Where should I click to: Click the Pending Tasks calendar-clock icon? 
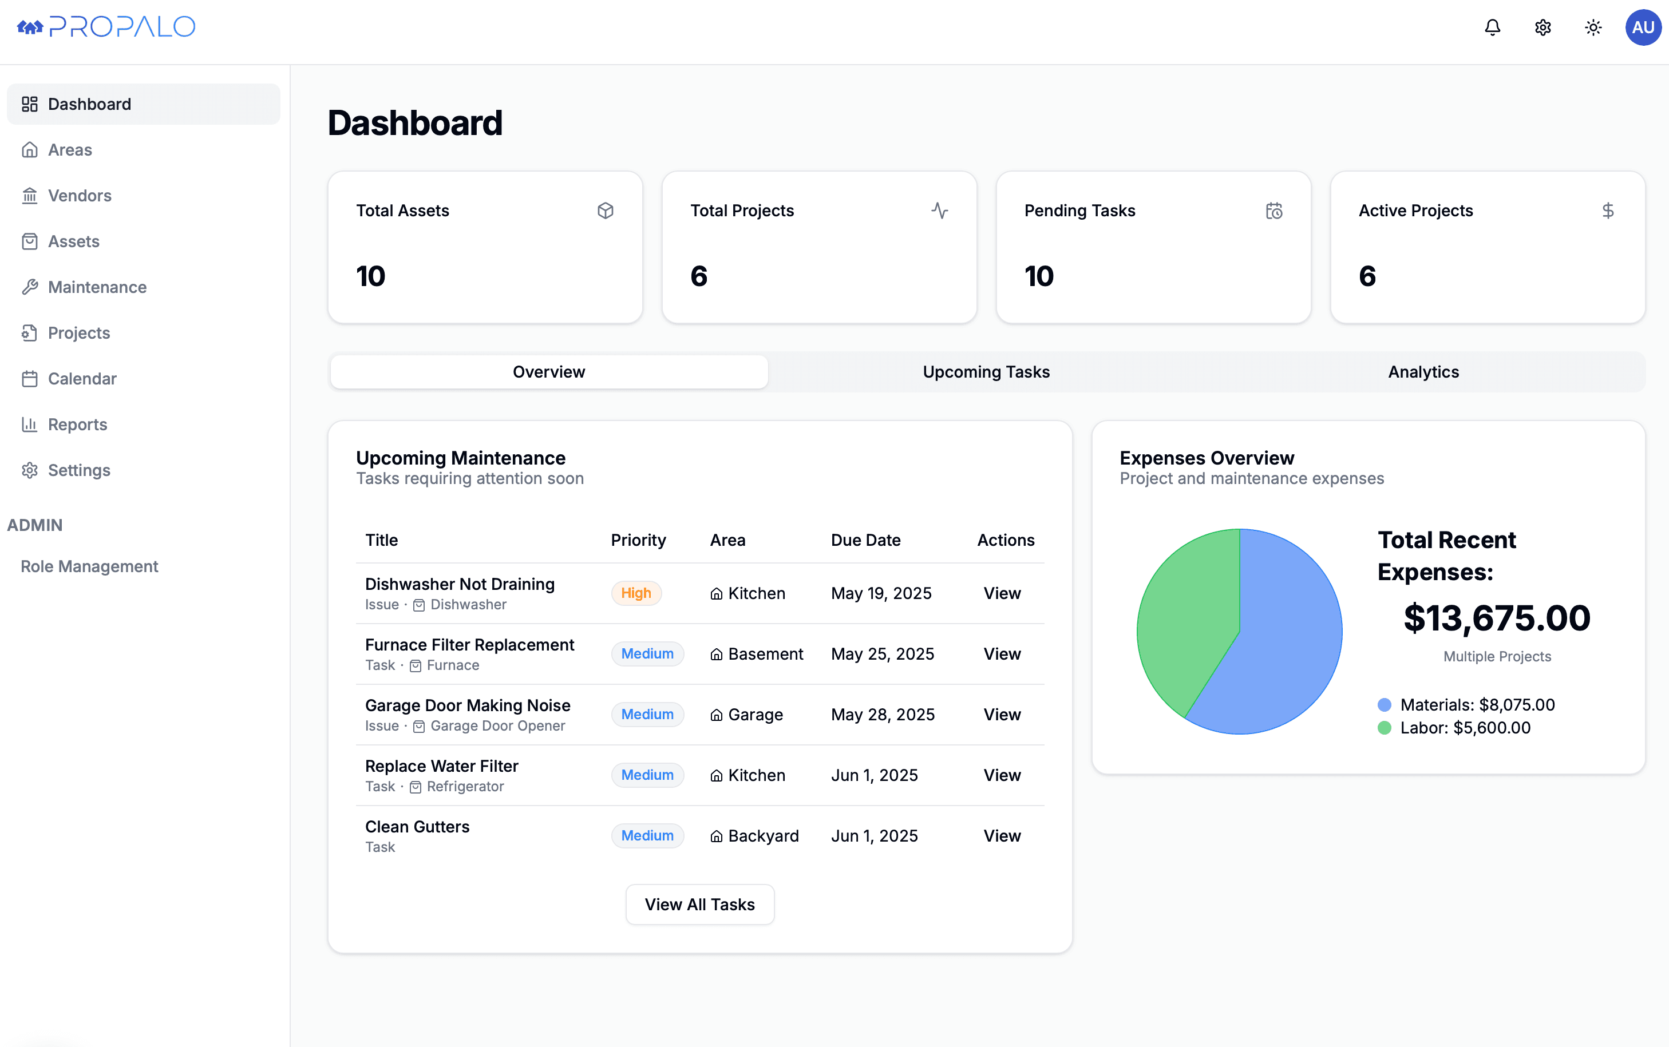(1274, 211)
